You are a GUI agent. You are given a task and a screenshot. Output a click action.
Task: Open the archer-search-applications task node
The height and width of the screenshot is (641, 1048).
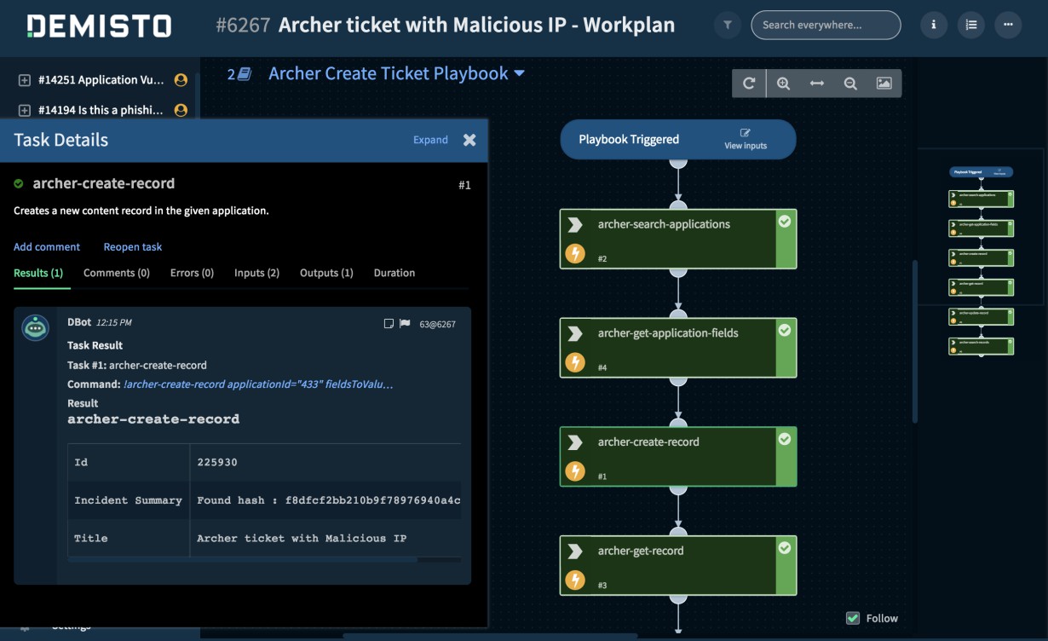[678, 239]
